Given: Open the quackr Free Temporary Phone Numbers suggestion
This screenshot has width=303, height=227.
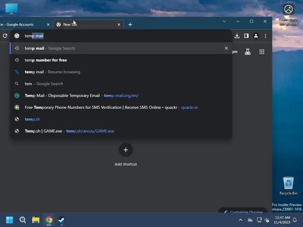Looking at the screenshot, I should tap(121, 107).
